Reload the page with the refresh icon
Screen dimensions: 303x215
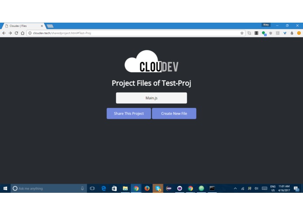pos(17,33)
